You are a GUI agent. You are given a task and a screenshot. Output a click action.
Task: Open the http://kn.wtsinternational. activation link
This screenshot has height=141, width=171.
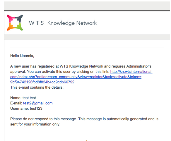[131, 72]
